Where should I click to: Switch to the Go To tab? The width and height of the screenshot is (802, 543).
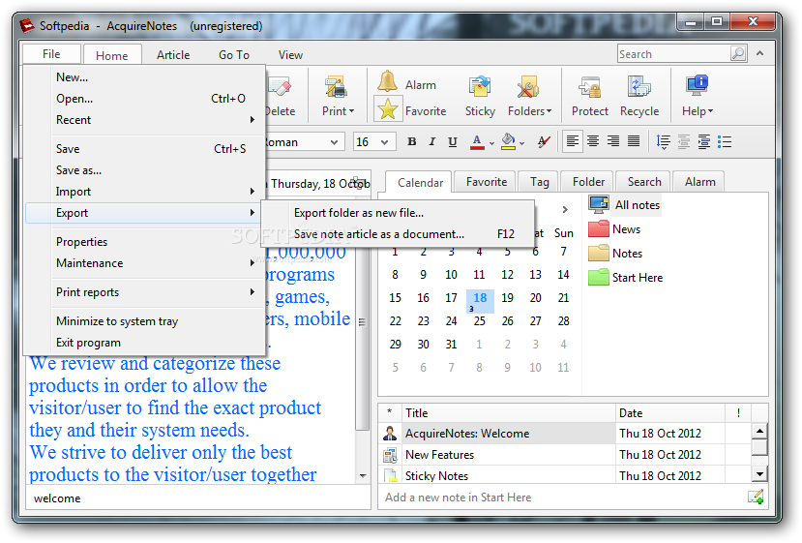pos(234,55)
